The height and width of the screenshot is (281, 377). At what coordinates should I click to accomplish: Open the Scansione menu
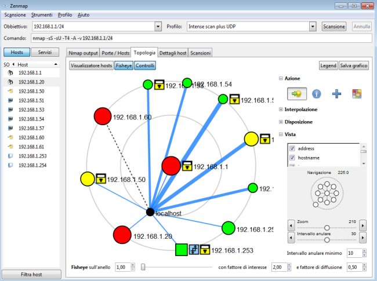(15, 15)
